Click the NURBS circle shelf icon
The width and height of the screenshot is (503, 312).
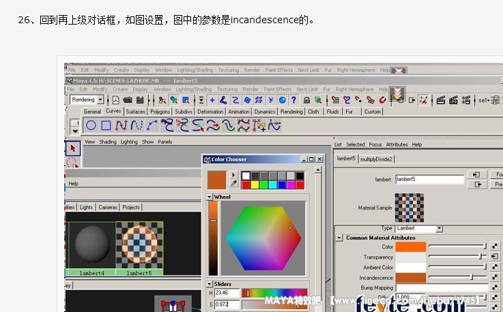click(x=91, y=125)
